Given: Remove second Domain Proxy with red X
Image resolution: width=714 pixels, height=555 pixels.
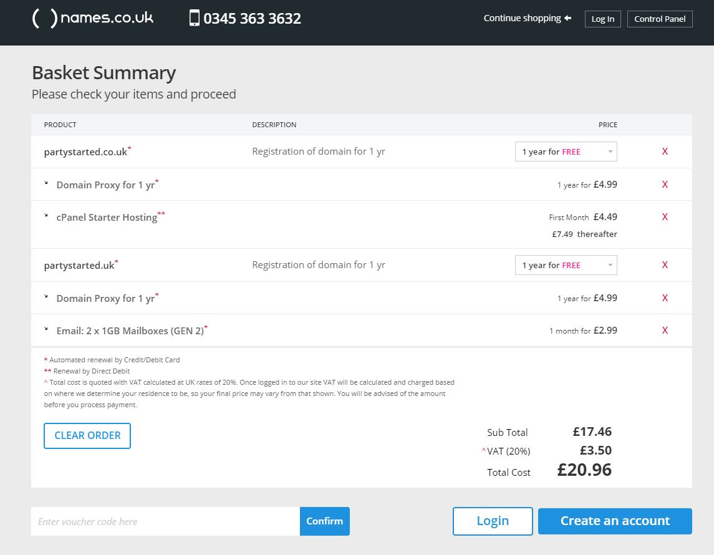Looking at the screenshot, I should click(665, 298).
